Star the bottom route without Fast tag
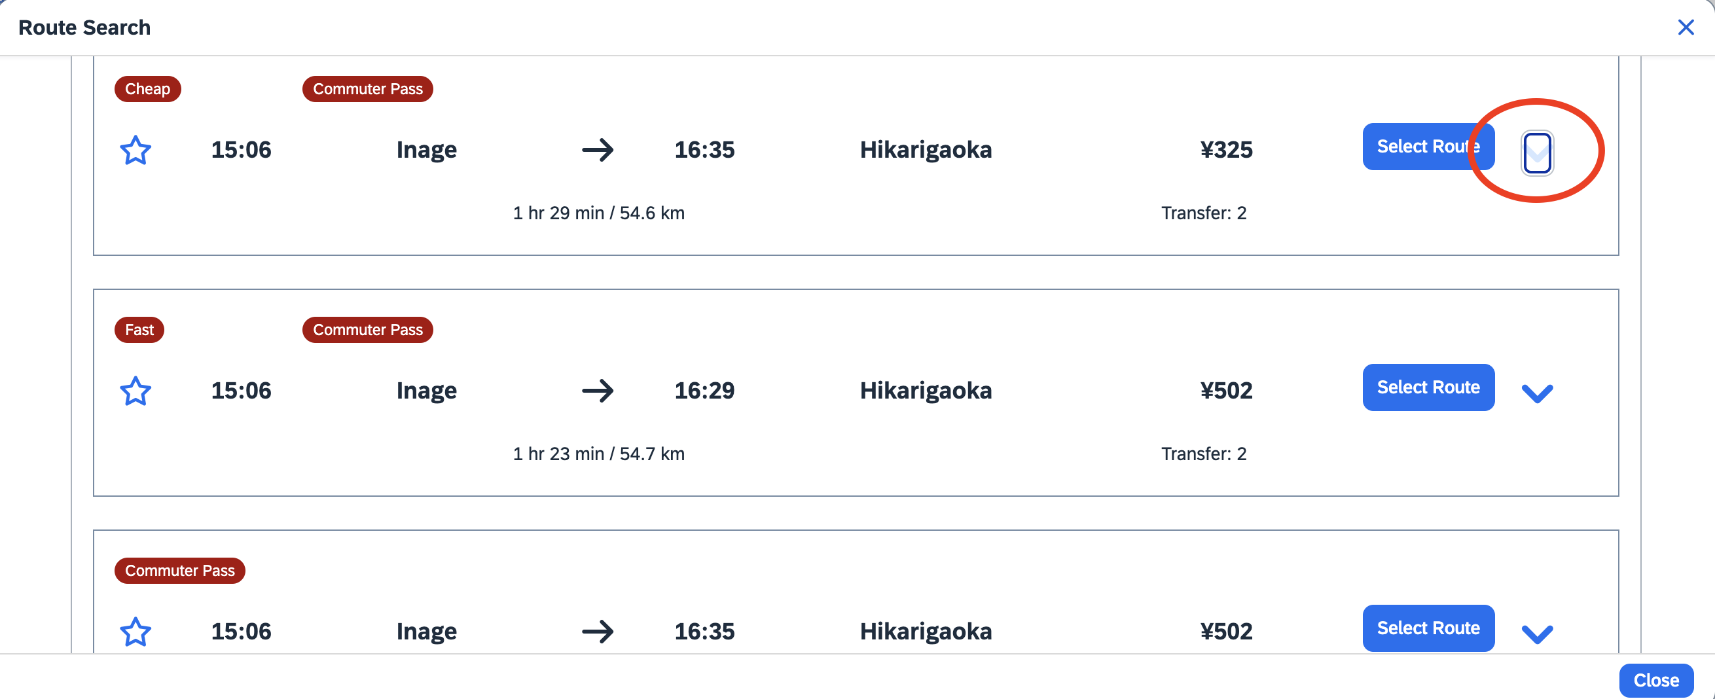 [x=135, y=631]
